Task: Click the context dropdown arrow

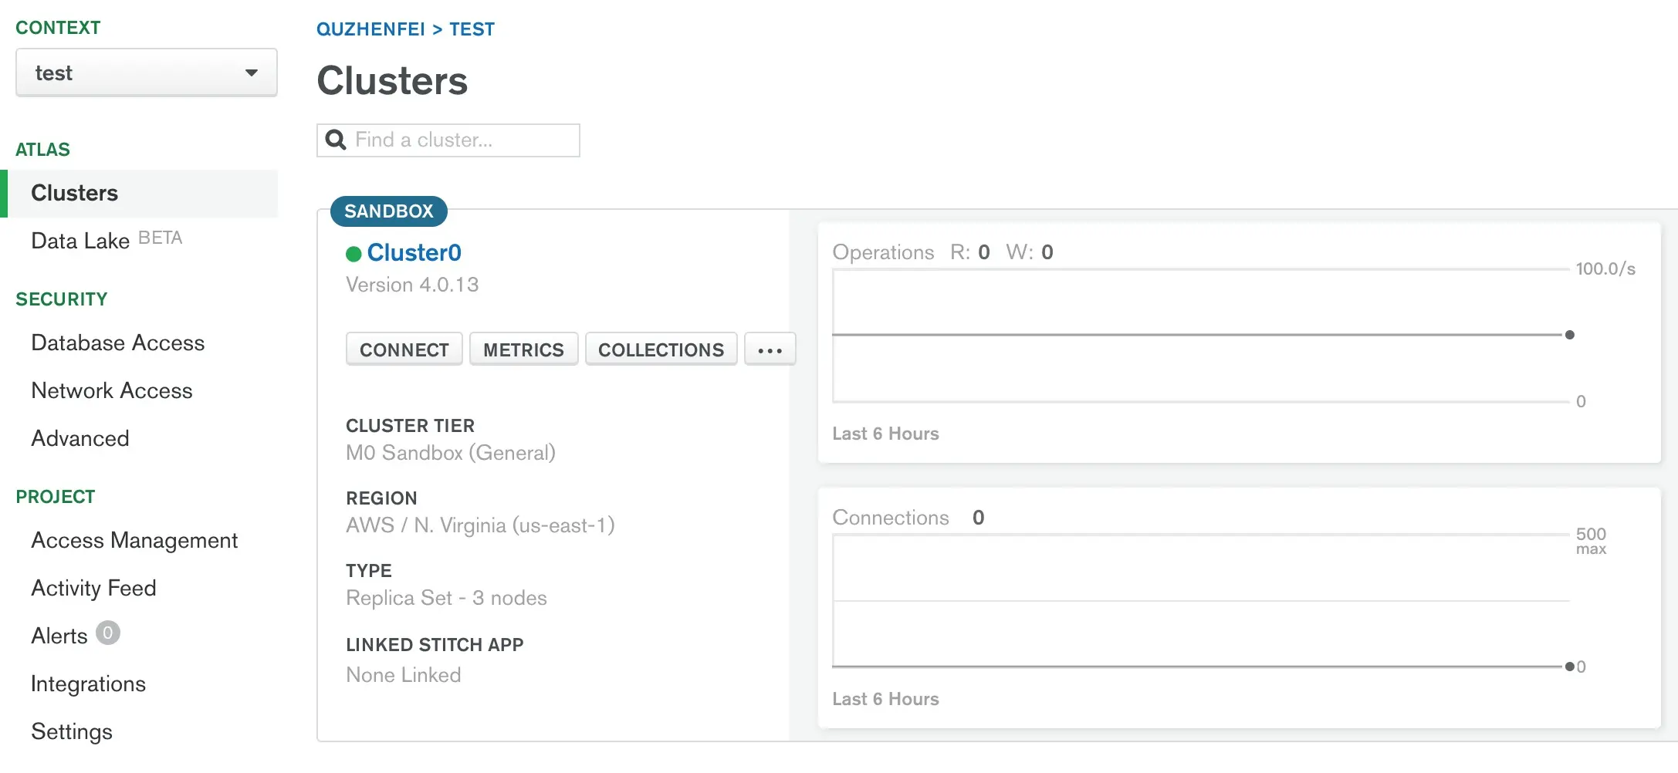Action: pos(251,73)
